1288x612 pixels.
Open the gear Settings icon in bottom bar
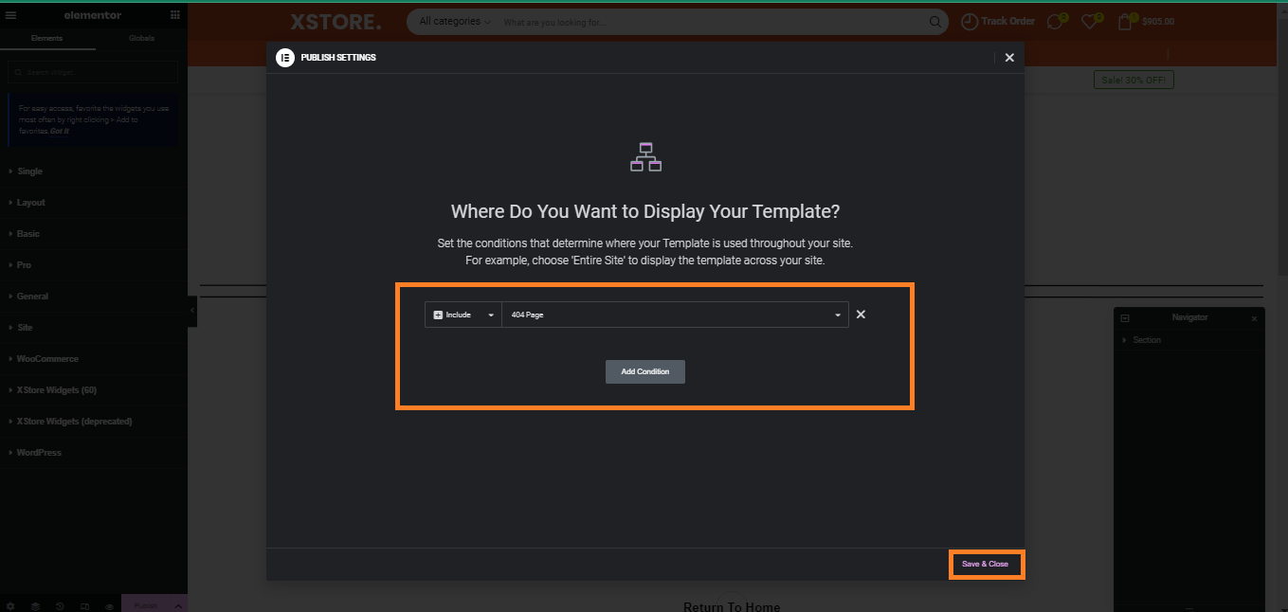(x=10, y=606)
